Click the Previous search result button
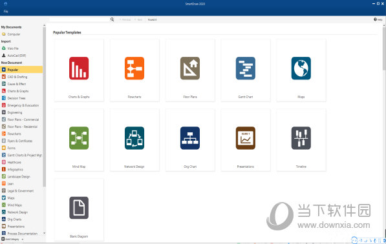 pos(125,19)
